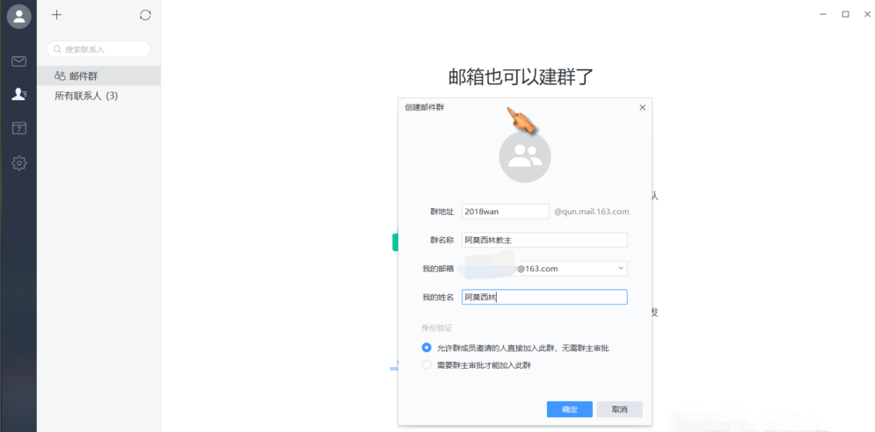The width and height of the screenshot is (875, 432).
Task: Open the calendar icon in sidebar
Action: [19, 128]
